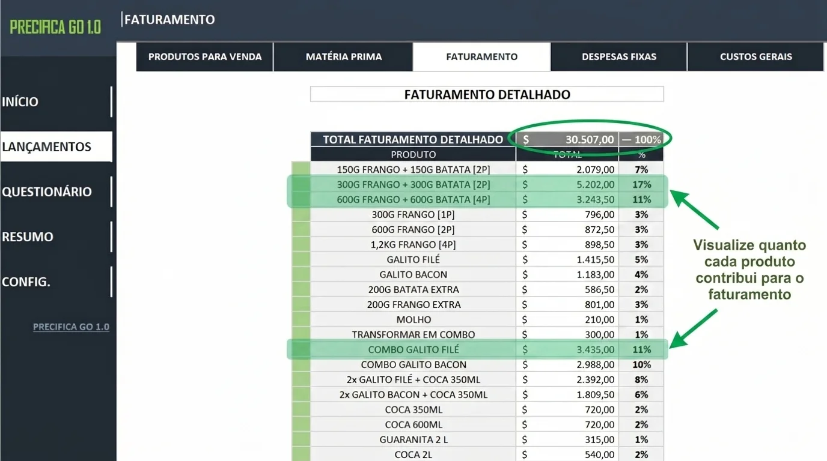
Task: Select the TOTAL FATURAMENTO DETALHADO header cell
Action: pyautogui.click(x=412, y=139)
